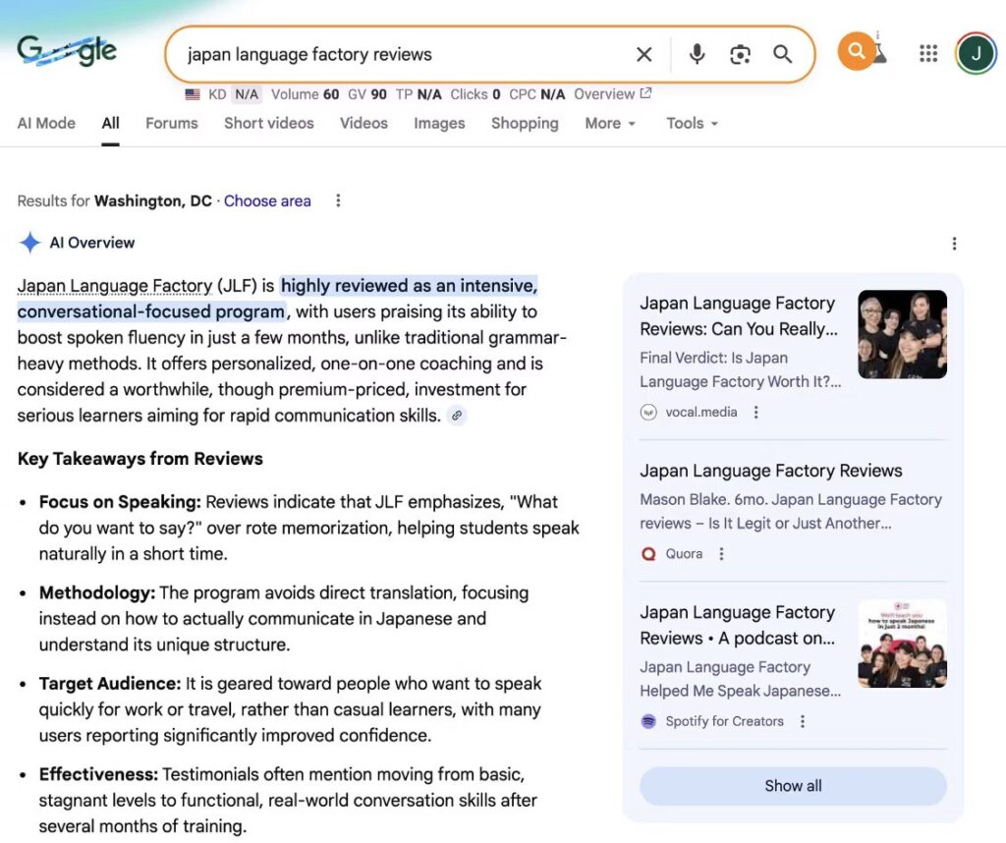The height and width of the screenshot is (843, 1006).
Task: Click the 'Key Takeaways from Reviews' heading
Action: 140,459
